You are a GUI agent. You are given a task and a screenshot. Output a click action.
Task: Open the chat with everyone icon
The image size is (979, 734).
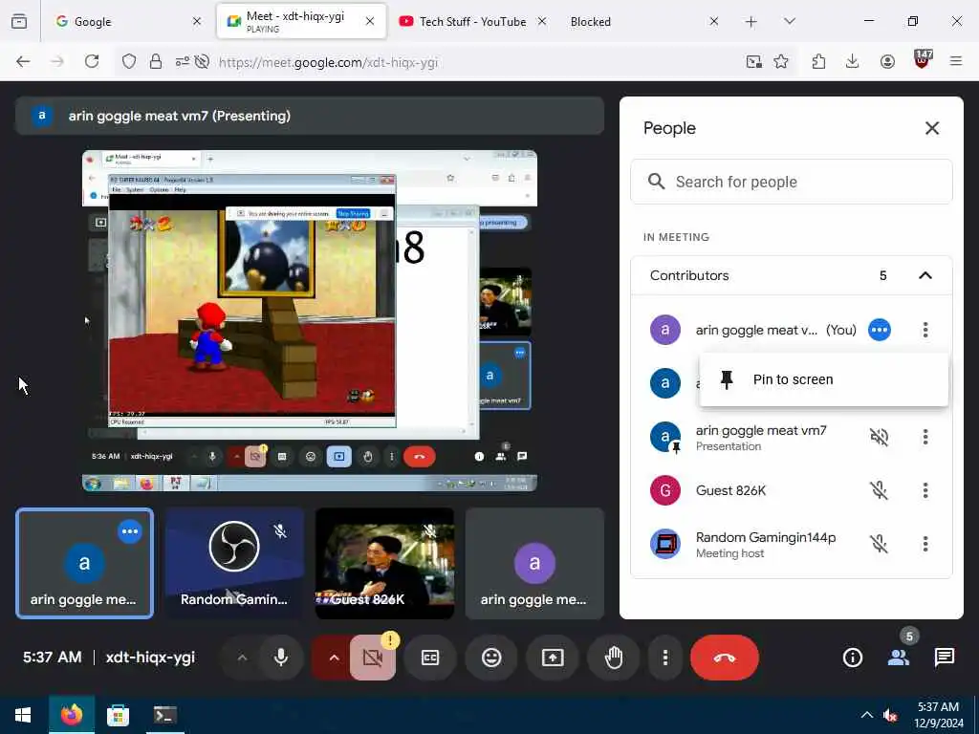(x=944, y=658)
